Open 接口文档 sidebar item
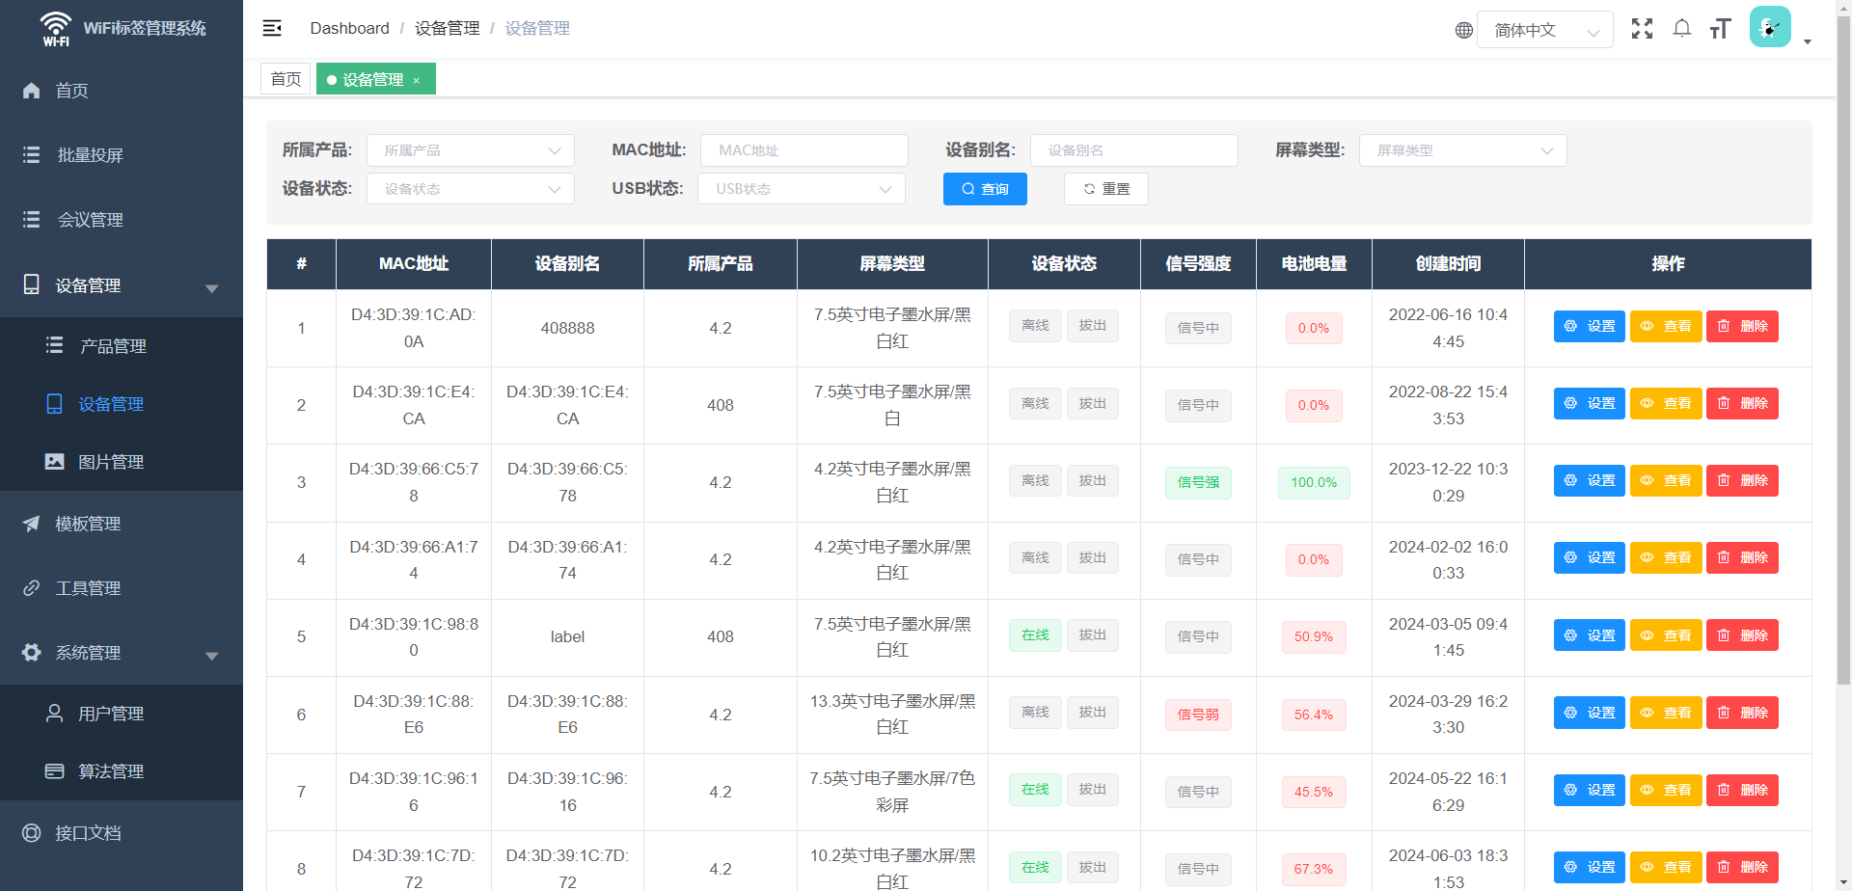Screen dimensions: 1852x891 (x=122, y=833)
